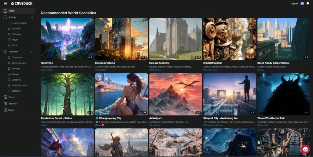Click the Story icon
313x157 pixels.
9,45
